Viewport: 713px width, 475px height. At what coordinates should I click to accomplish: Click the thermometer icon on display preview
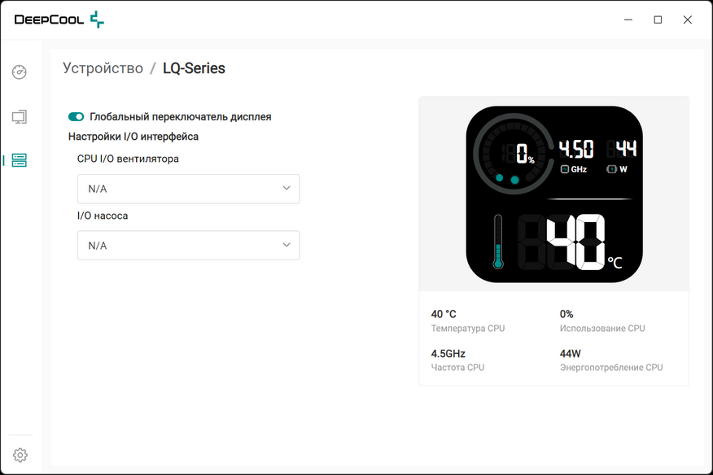pyautogui.click(x=498, y=242)
